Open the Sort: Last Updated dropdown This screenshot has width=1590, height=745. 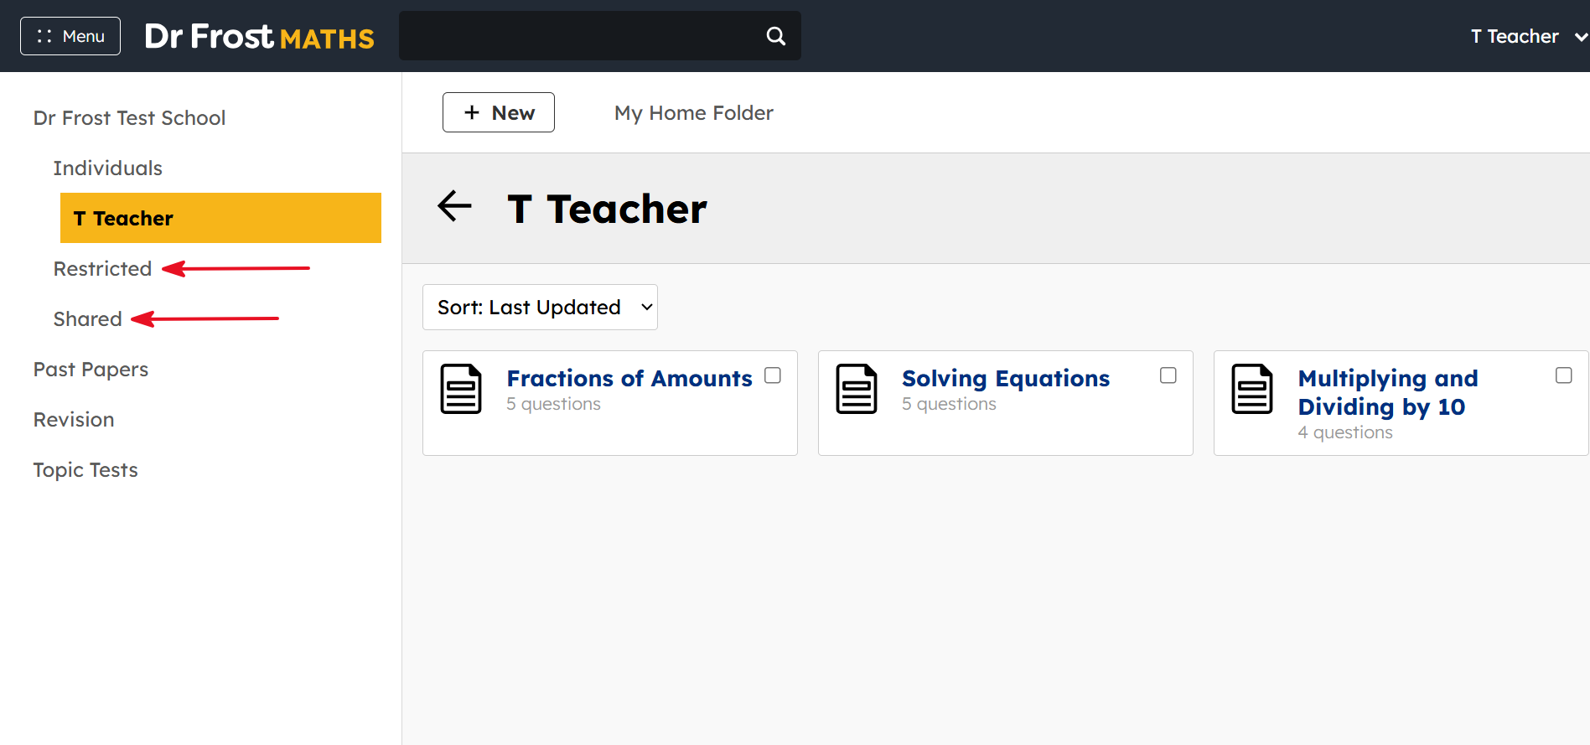point(540,307)
